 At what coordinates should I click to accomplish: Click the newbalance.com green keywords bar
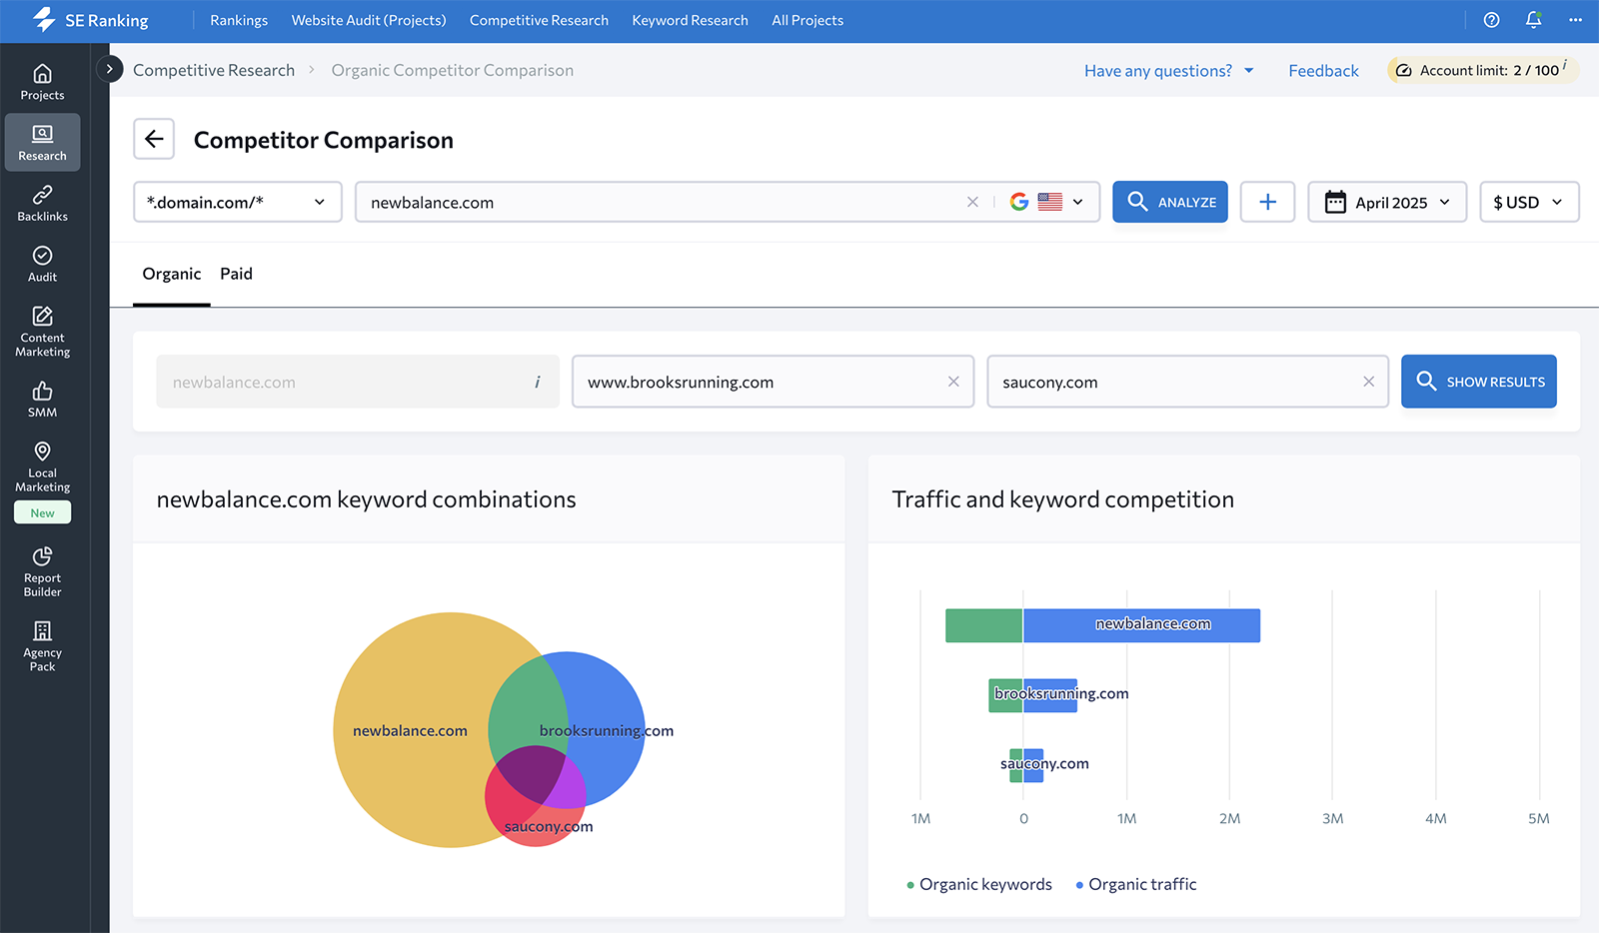[984, 625]
